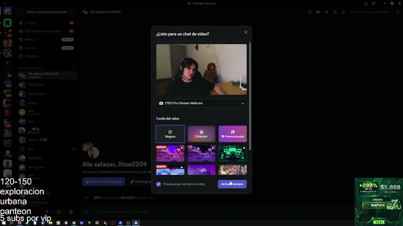
Task: Open Windows taskbar search
Action: (x=12, y=223)
